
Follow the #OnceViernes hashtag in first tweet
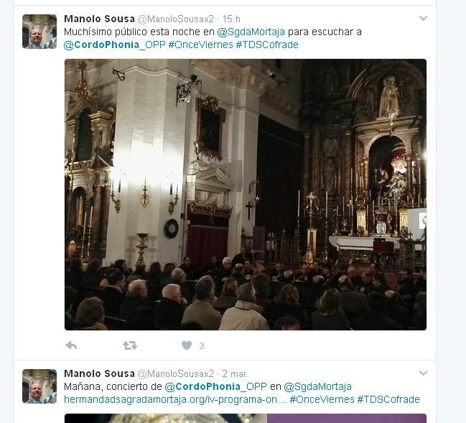pos(200,45)
